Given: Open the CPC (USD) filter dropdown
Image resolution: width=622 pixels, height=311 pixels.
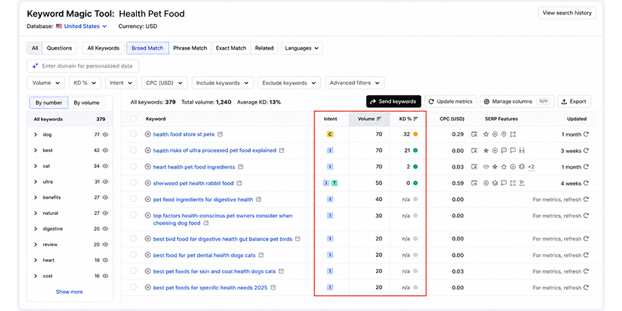Looking at the screenshot, I should [x=164, y=83].
